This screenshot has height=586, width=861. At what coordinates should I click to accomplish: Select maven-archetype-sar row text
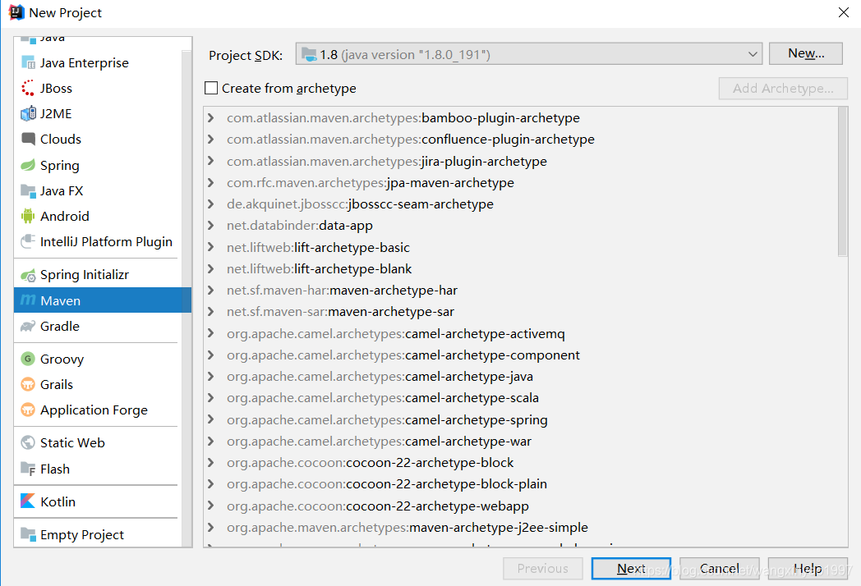340,312
